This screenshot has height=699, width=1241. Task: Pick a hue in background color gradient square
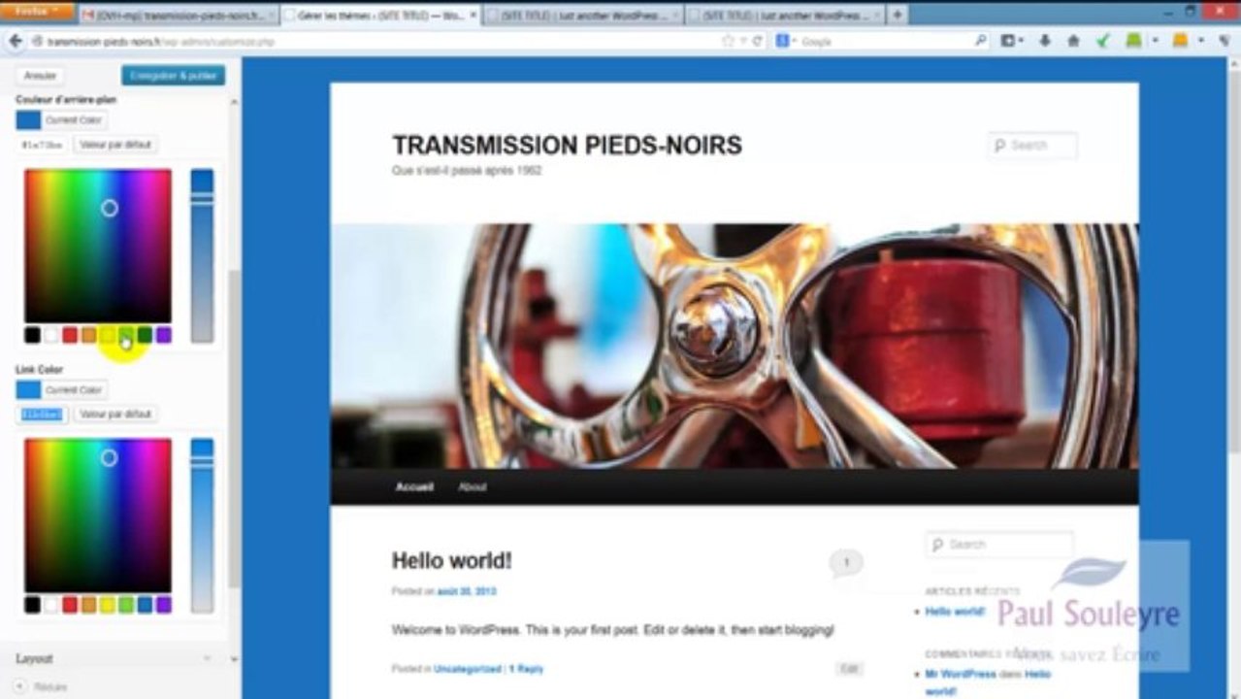point(98,246)
